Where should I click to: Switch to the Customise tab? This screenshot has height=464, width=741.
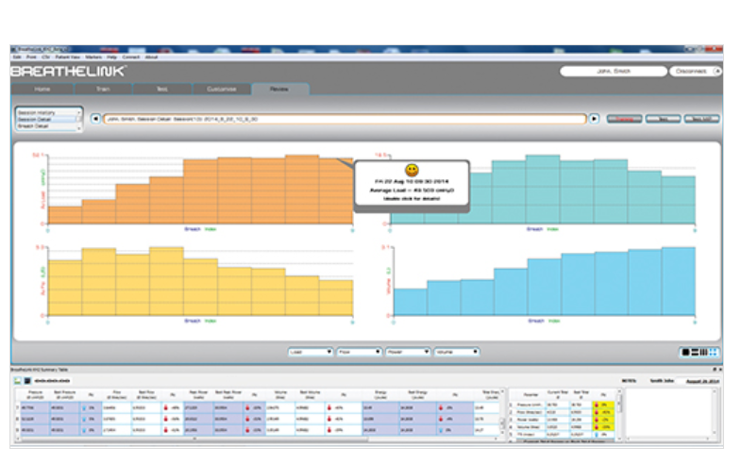(x=222, y=89)
